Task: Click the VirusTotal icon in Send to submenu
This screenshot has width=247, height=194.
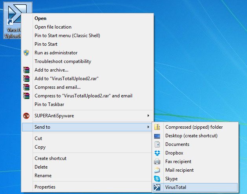Action: point(157,187)
